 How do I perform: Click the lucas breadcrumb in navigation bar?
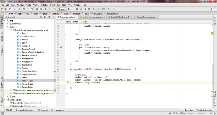click(86, 13)
